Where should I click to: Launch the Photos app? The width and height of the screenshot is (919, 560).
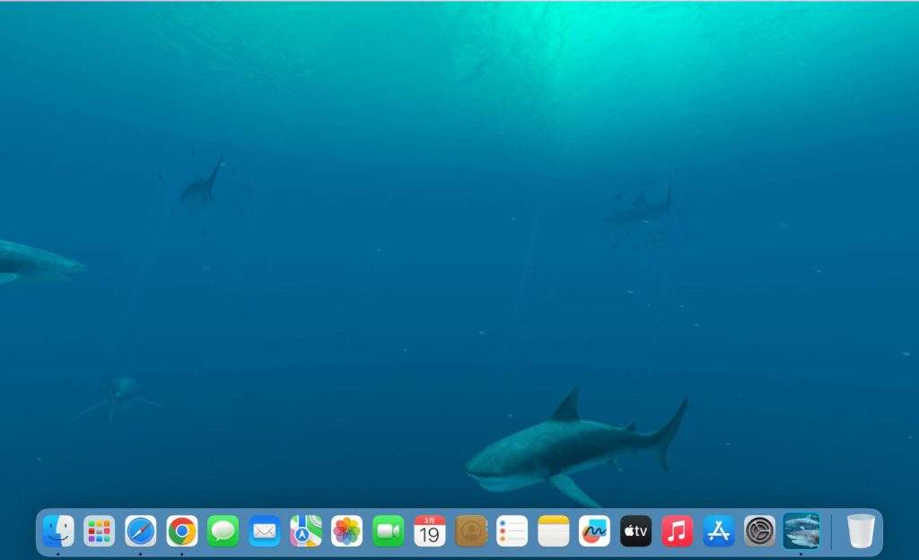coord(347,531)
